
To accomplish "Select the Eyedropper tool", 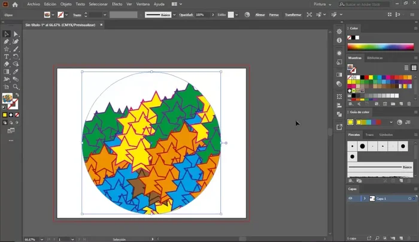I will pyautogui.click(x=16, y=71).
